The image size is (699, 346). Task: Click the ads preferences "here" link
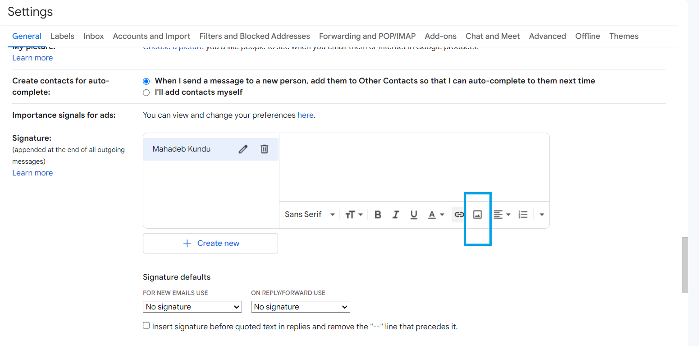[305, 115]
